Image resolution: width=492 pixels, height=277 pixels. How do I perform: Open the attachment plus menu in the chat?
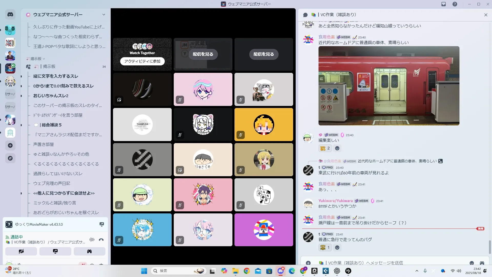click(308, 263)
